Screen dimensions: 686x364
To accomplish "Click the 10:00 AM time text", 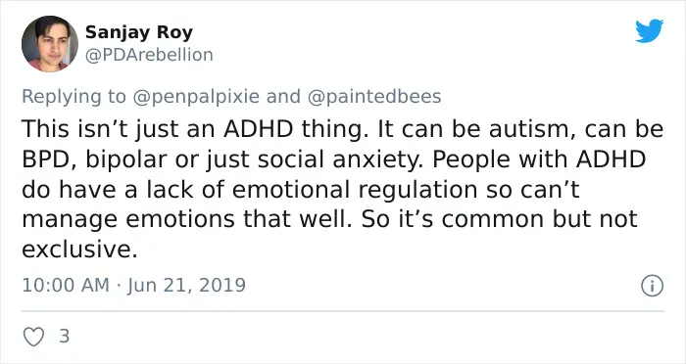I will pyautogui.click(x=66, y=286).
